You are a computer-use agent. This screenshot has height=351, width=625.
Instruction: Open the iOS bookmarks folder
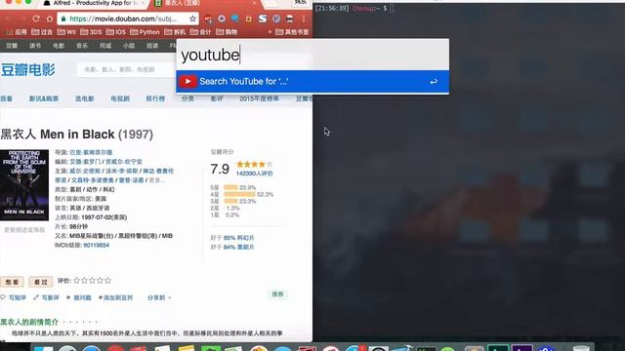click(x=116, y=32)
